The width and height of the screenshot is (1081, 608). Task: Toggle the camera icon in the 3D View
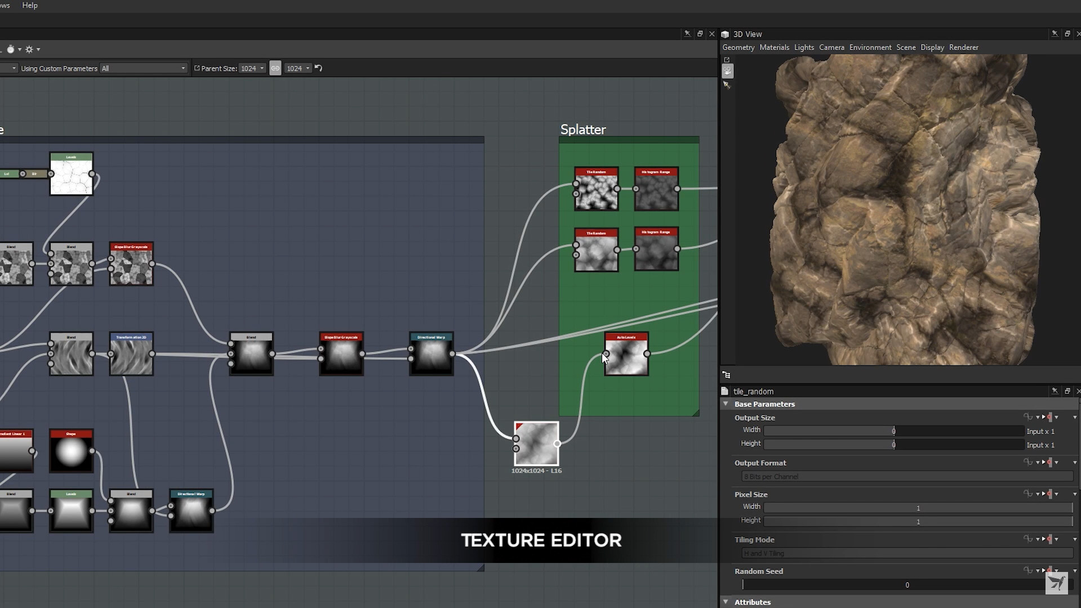coord(727,71)
